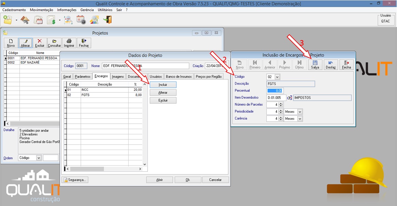This screenshot has height=206, width=397.
Task: Adjust the Periodicidade value spinner
Action: pos(281,111)
